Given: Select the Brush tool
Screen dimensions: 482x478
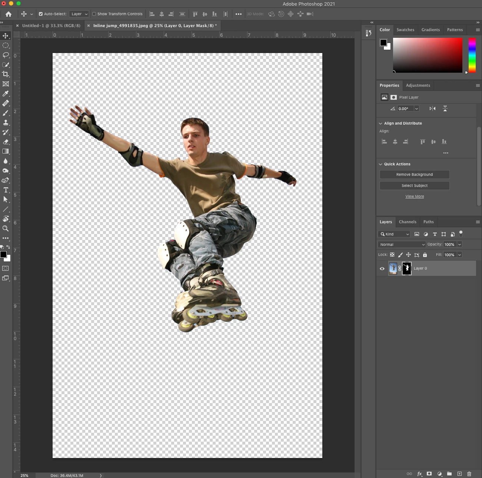Looking at the screenshot, I should (x=6, y=113).
